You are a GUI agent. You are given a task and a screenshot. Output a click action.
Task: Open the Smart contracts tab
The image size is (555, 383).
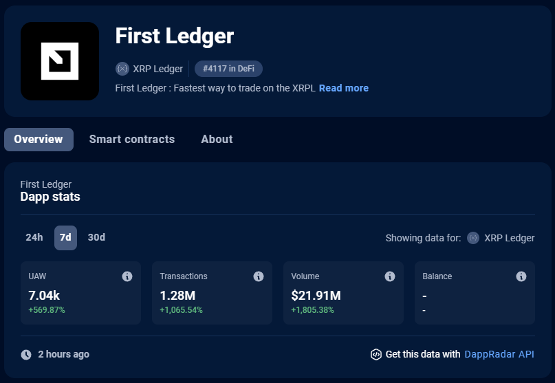(132, 140)
